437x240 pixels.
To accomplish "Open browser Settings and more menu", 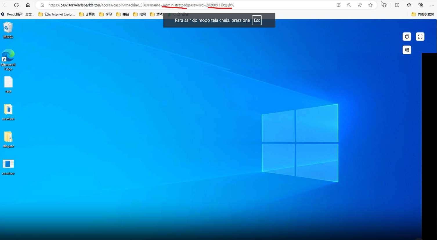I will 432,5.
